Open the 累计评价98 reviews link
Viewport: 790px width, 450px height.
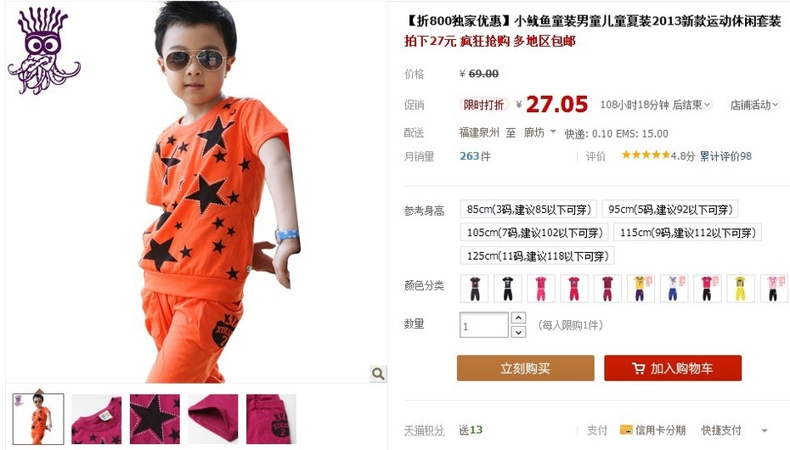[x=725, y=156]
